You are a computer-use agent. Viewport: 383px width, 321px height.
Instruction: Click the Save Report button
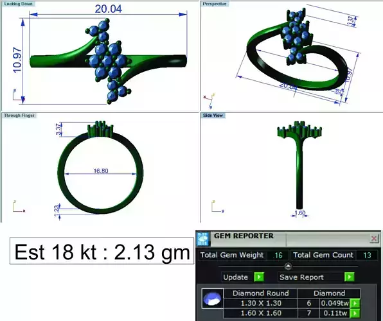click(301, 277)
